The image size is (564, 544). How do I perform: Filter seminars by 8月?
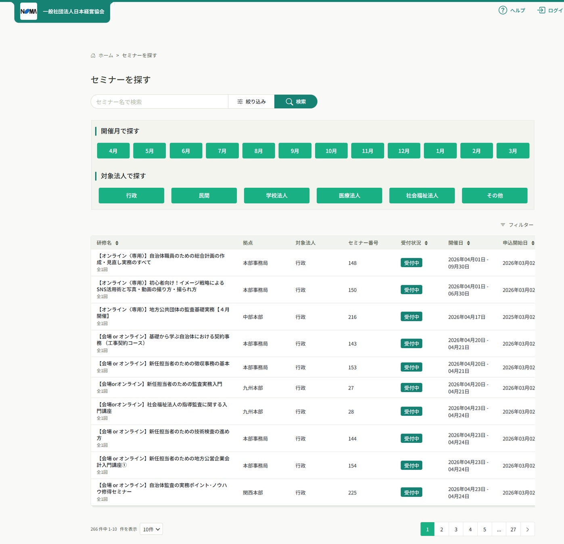coord(259,151)
